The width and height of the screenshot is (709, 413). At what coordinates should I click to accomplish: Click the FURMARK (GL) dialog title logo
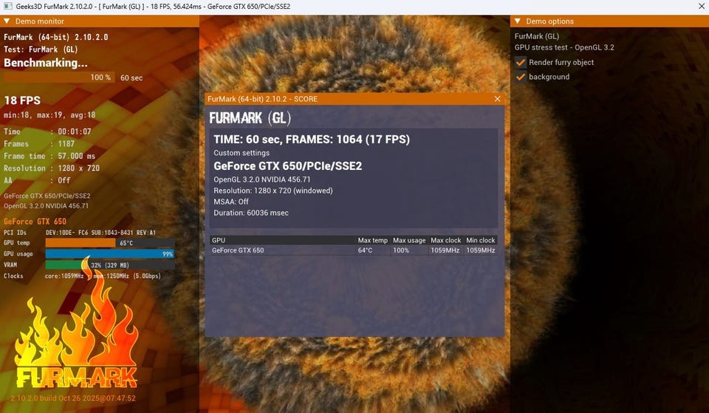(x=250, y=118)
